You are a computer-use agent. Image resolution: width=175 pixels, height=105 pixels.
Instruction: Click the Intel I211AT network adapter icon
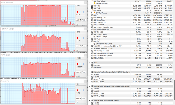coord(92,86)
